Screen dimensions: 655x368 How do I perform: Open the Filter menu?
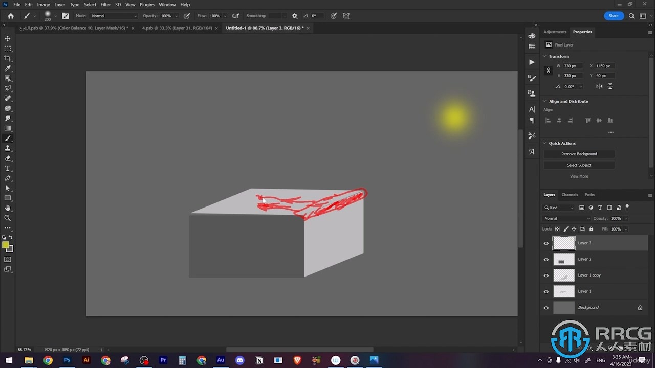point(105,5)
